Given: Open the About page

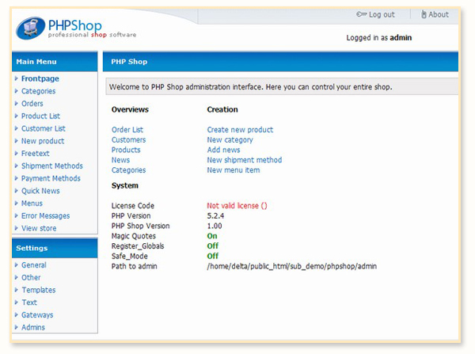Looking at the screenshot, I should pos(439,14).
